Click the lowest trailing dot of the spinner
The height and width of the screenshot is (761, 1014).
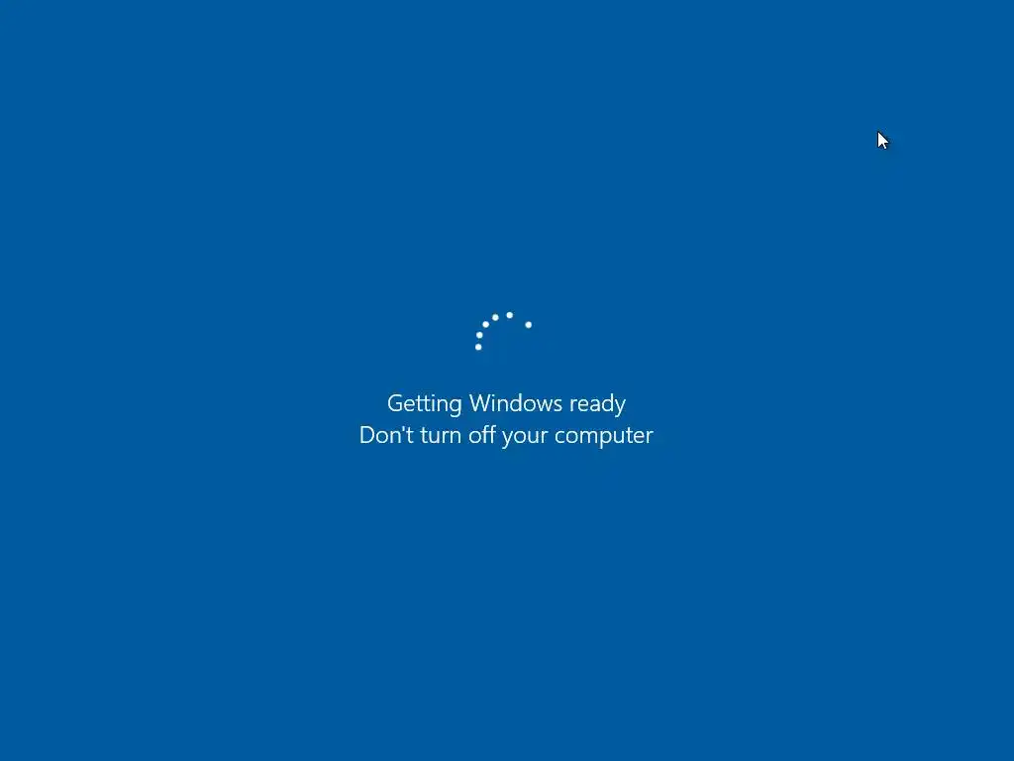point(478,347)
